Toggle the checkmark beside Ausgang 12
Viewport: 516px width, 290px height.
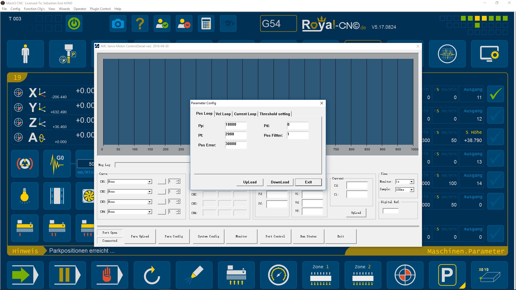[495, 115]
